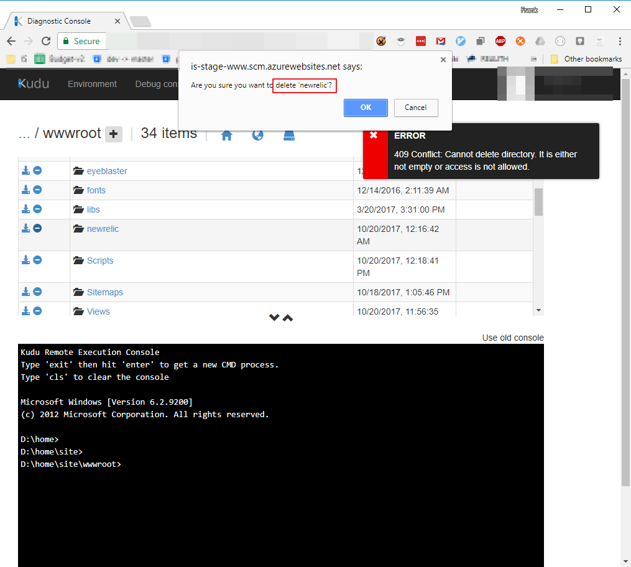Dismiss error notification red X
The height and width of the screenshot is (567, 631).
point(374,135)
